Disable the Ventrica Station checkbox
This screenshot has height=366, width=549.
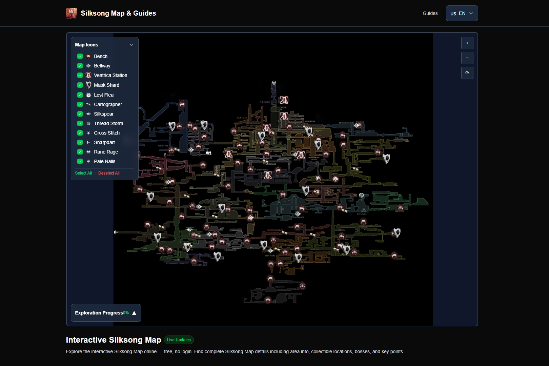point(80,75)
